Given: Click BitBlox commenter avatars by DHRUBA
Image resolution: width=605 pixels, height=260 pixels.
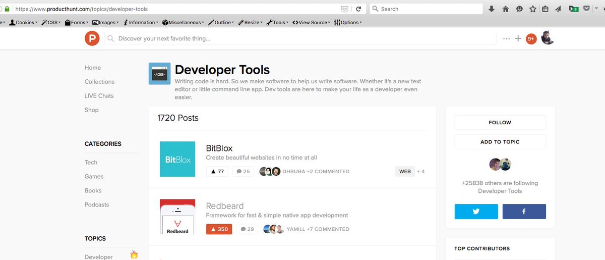Looking at the screenshot, I should coord(270,172).
